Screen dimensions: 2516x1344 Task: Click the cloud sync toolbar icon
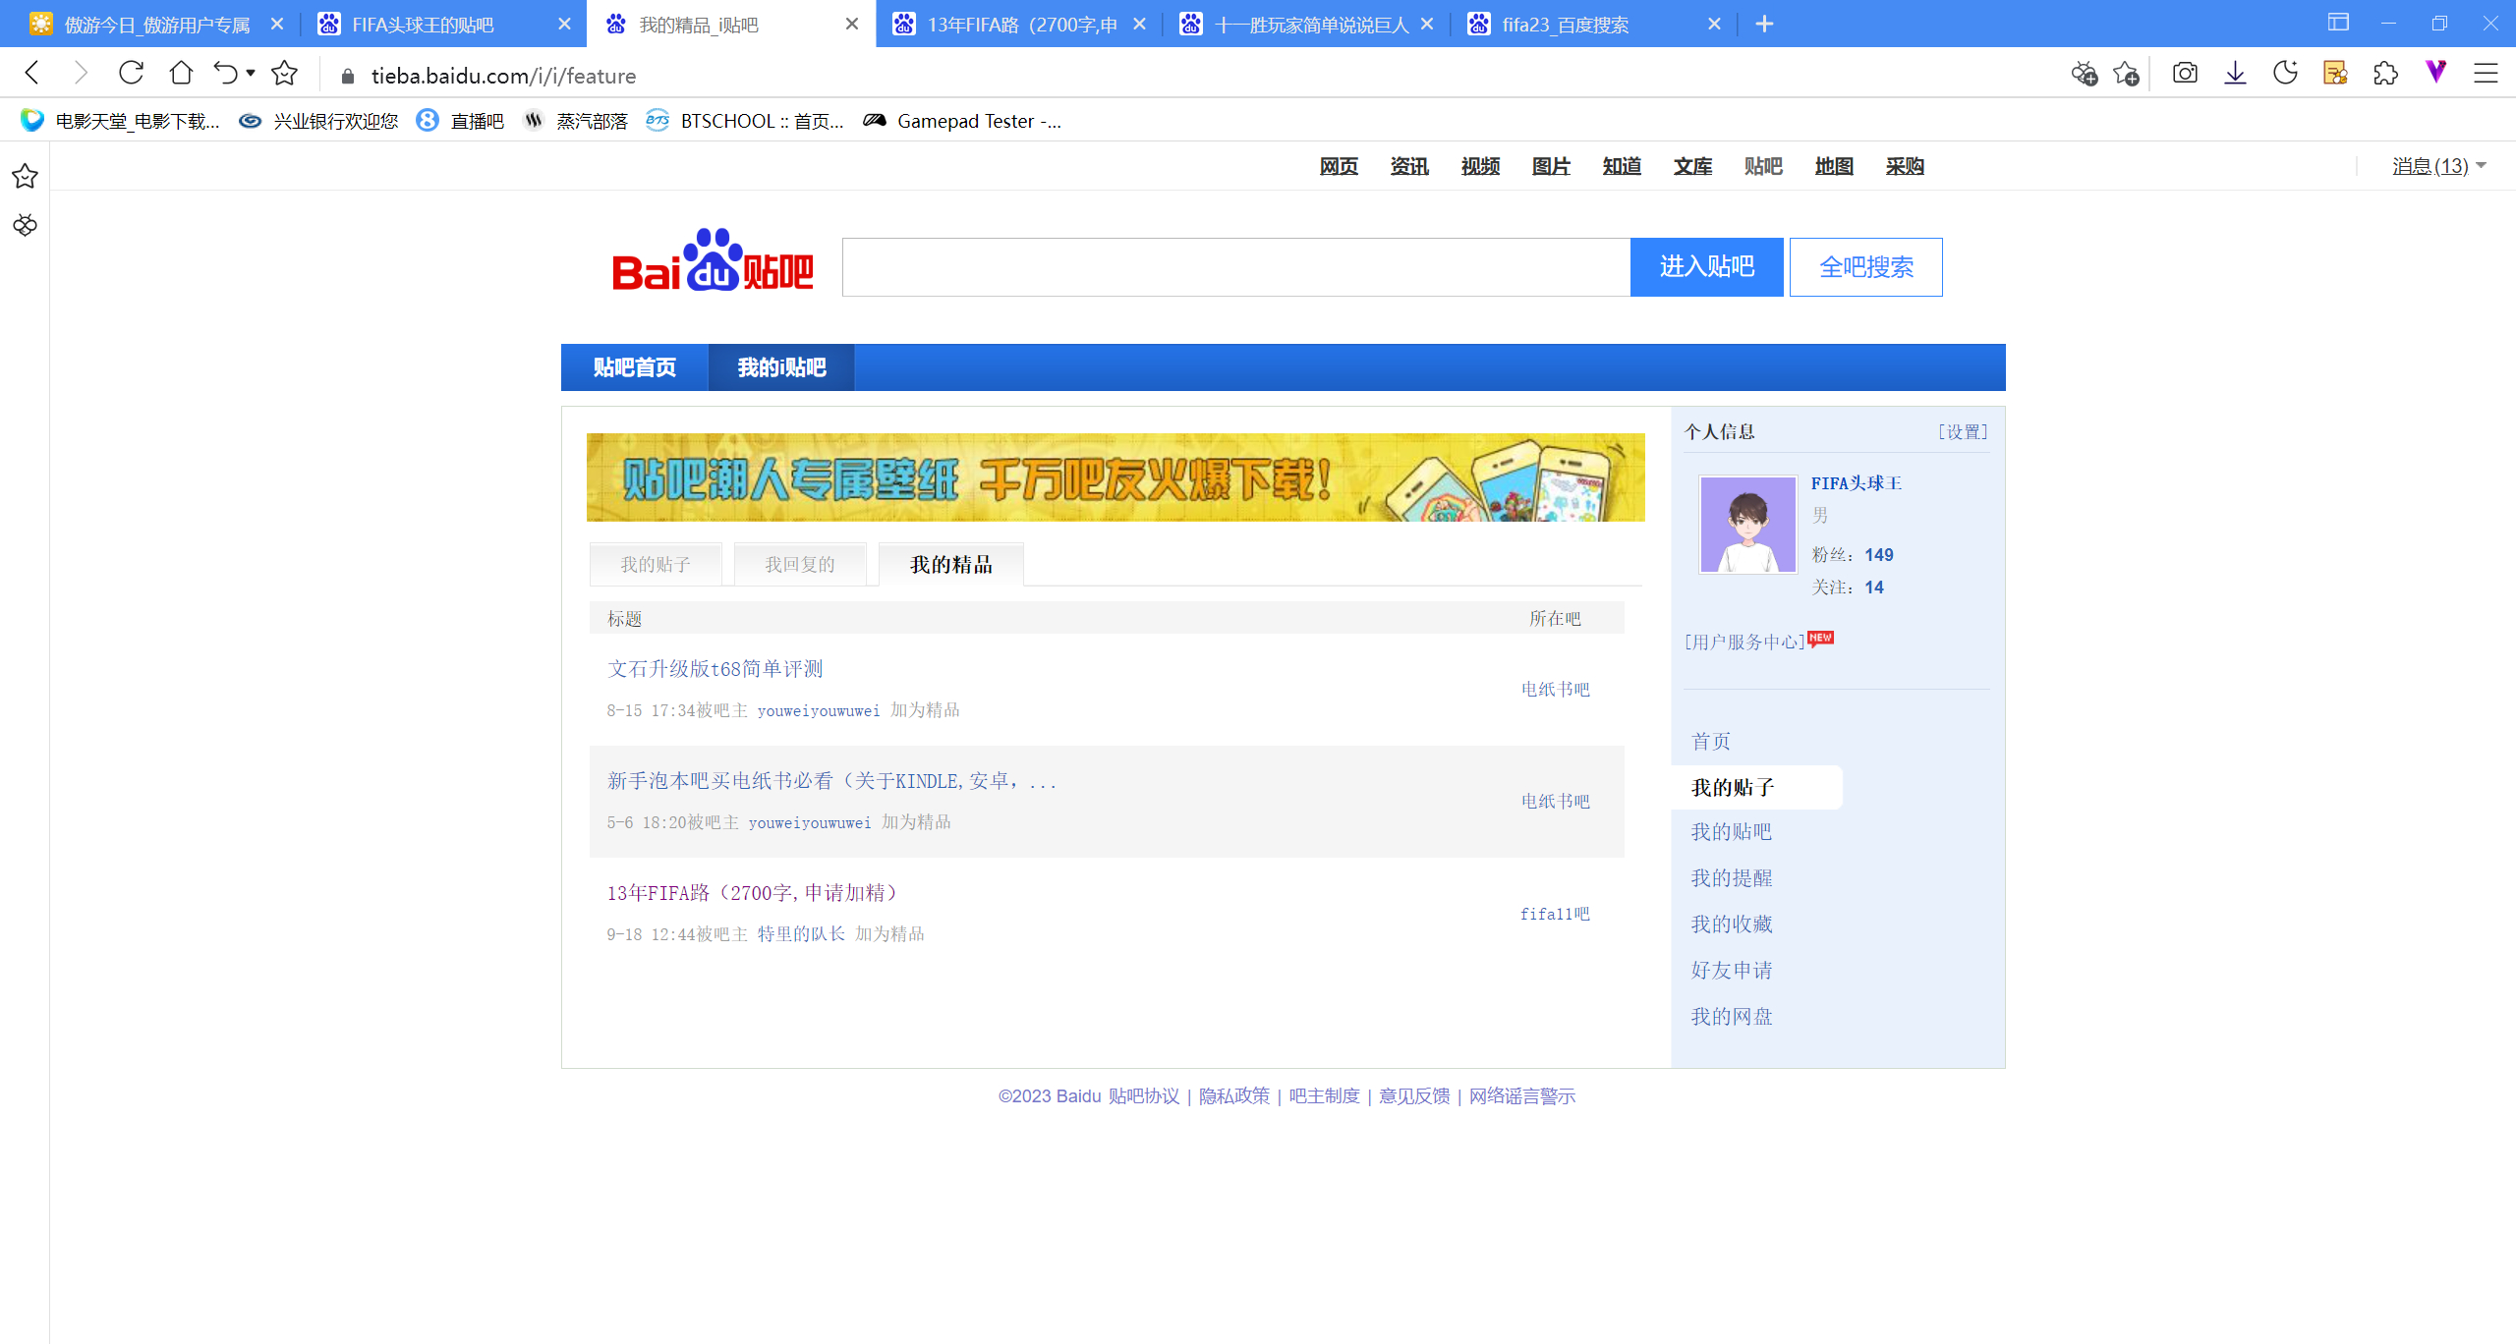point(2084,74)
